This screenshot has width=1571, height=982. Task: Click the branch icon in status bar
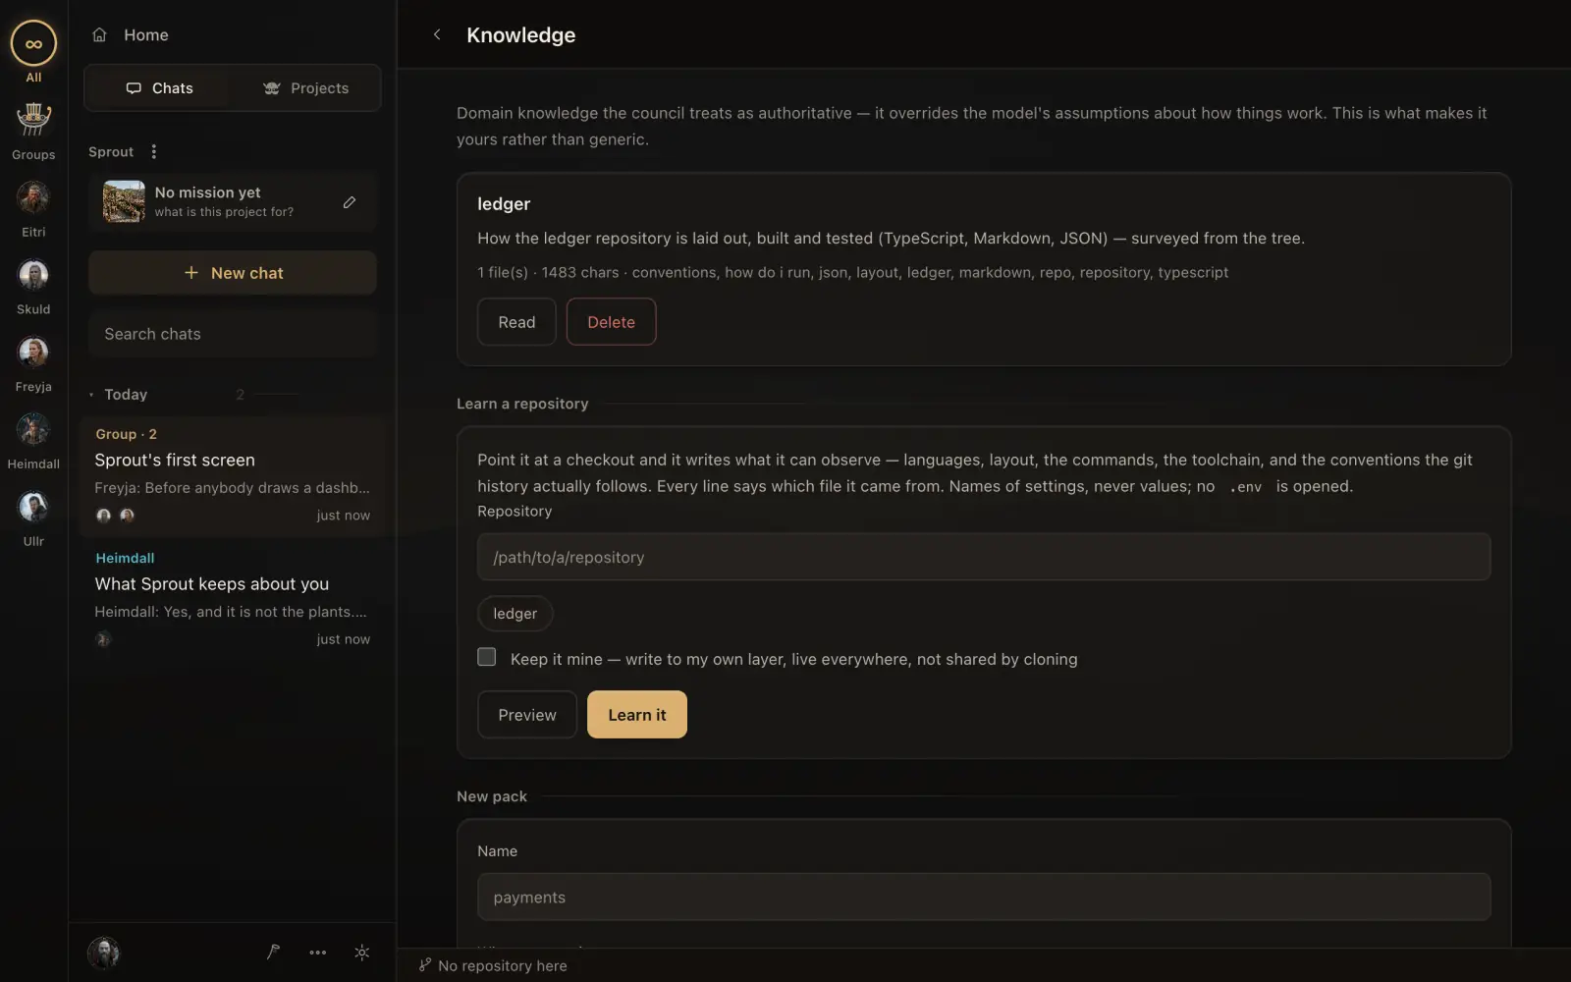pos(425,965)
